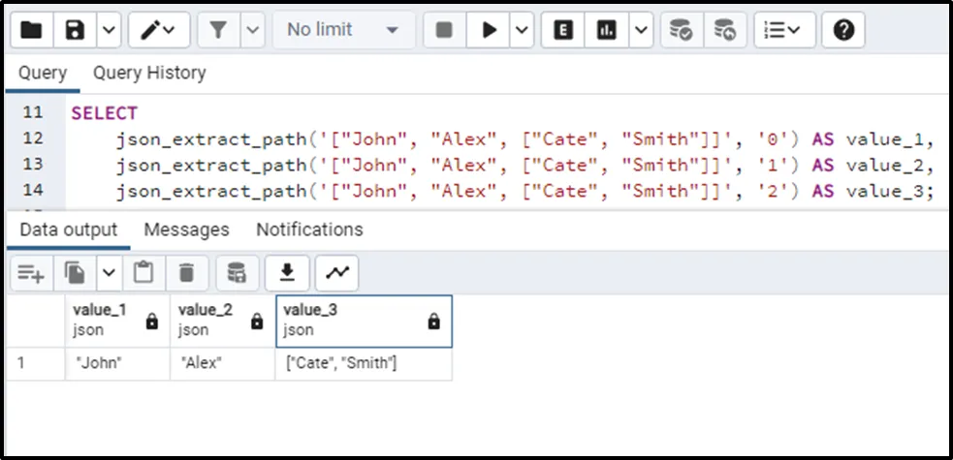This screenshot has height=460, width=953.
Task: Switch to the Messages tab
Action: pyautogui.click(x=186, y=230)
